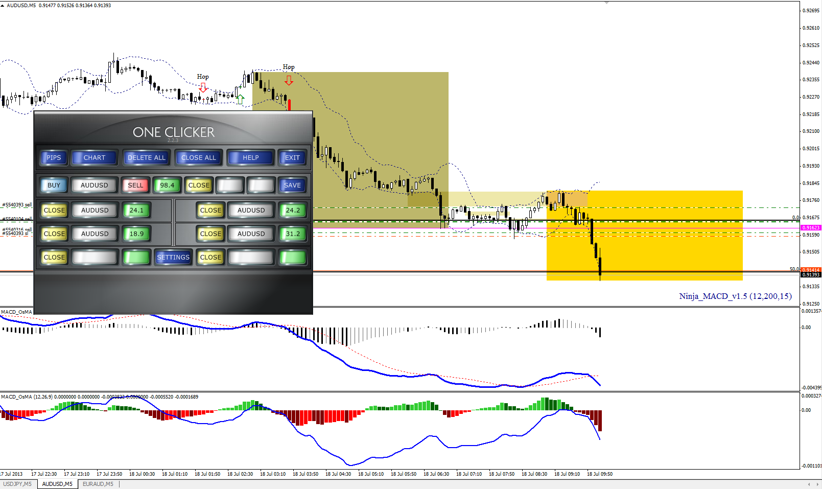Open the CHART option in One Clicker

pos(95,158)
